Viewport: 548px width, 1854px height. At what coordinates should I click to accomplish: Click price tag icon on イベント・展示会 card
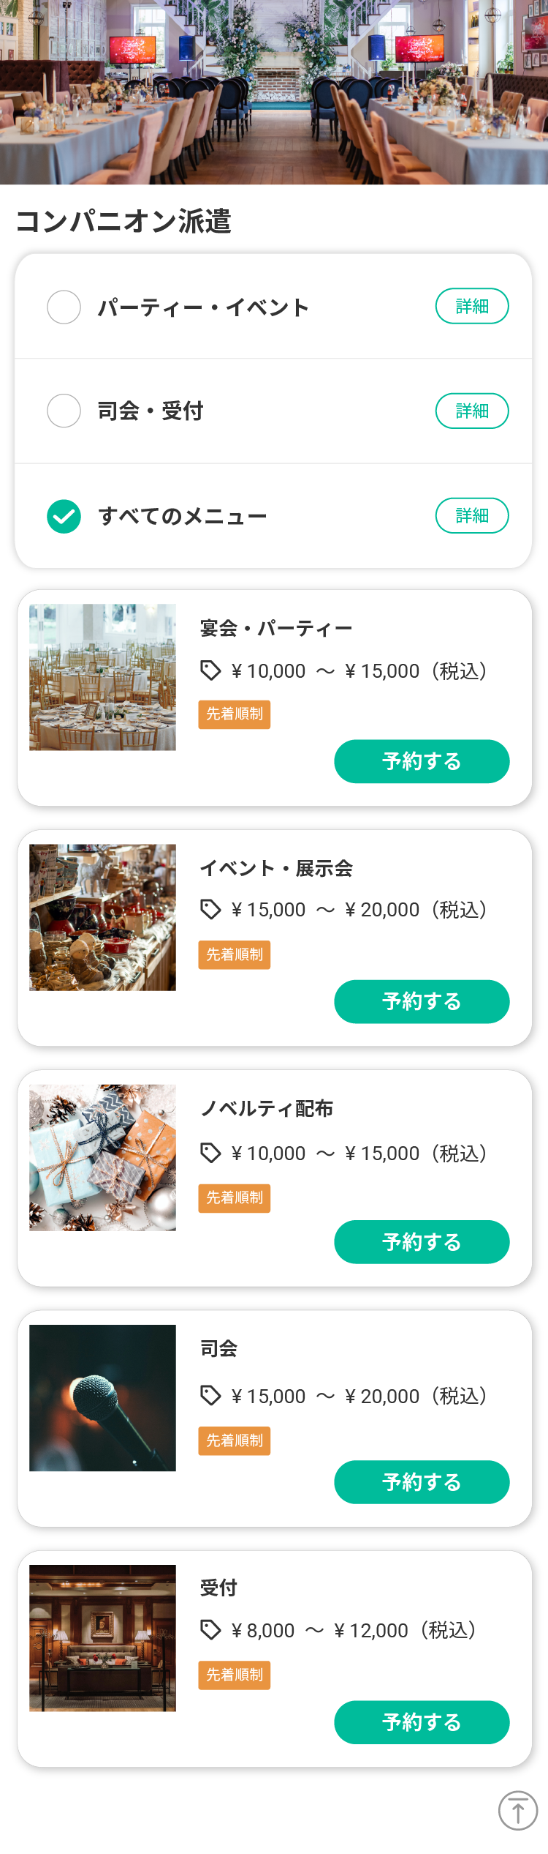210,909
